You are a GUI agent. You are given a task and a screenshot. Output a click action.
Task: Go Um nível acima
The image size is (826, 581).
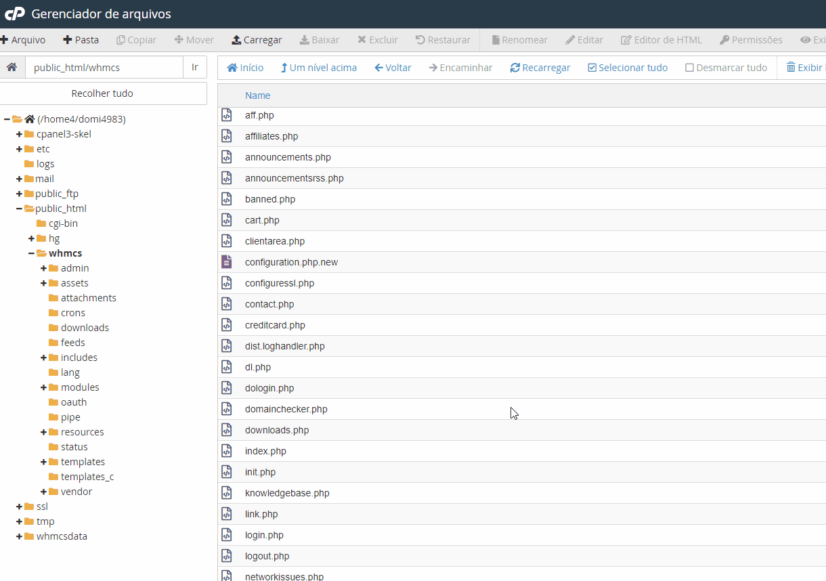(x=318, y=68)
